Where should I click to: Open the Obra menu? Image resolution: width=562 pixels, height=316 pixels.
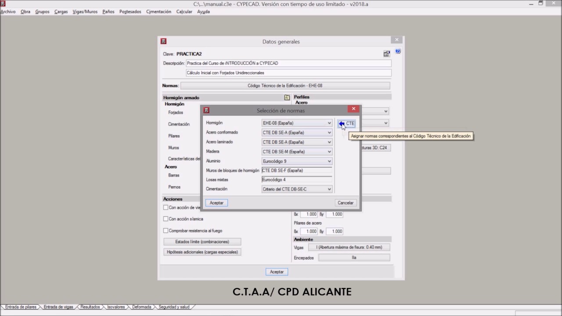[25, 12]
